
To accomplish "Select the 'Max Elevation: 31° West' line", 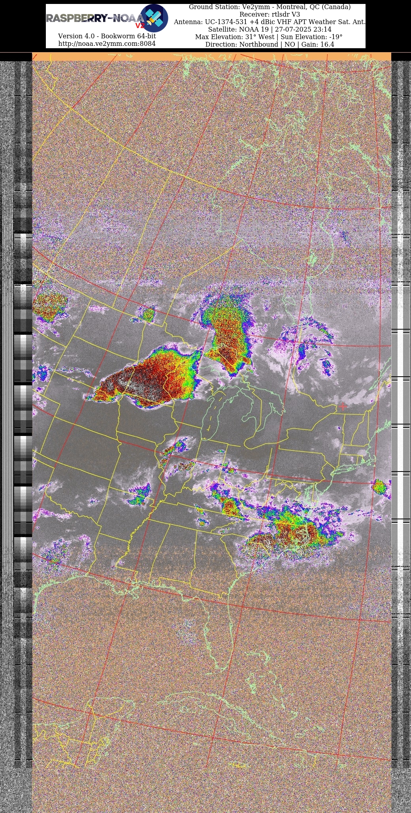I will [x=269, y=37].
